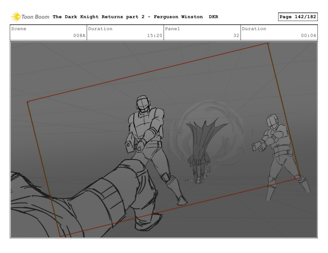The height and width of the screenshot is (253, 328).
Task: Select the title text 'The Dark Knight Returns part 2'
Action: pyautogui.click(x=98, y=17)
